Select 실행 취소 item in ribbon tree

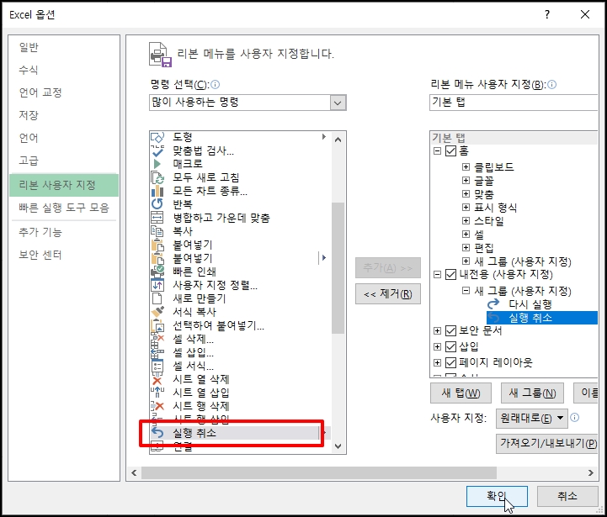542,318
